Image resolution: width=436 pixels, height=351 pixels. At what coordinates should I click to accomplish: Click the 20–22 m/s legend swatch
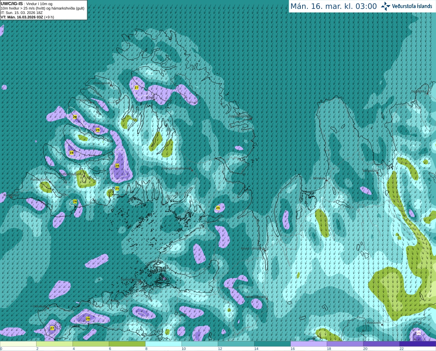coord(381,344)
